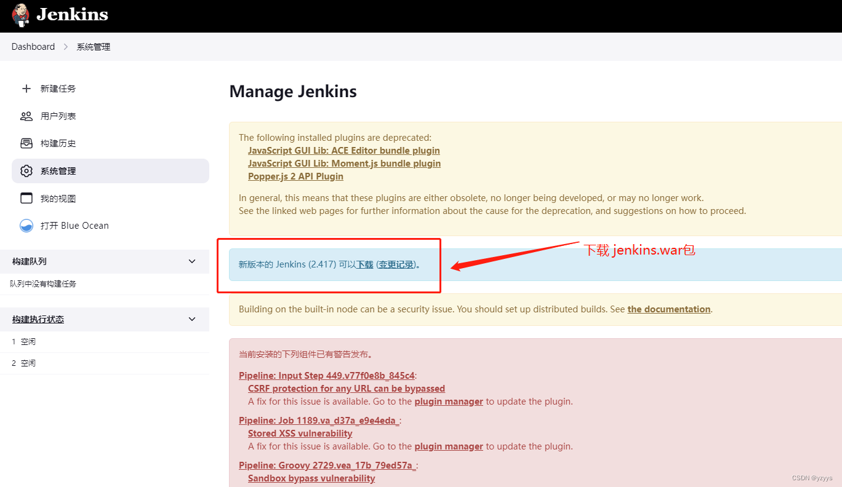Click the 下载 link for Jenkins 2.417

365,264
